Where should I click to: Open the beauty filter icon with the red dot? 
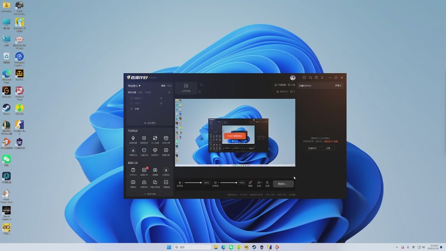click(250, 183)
